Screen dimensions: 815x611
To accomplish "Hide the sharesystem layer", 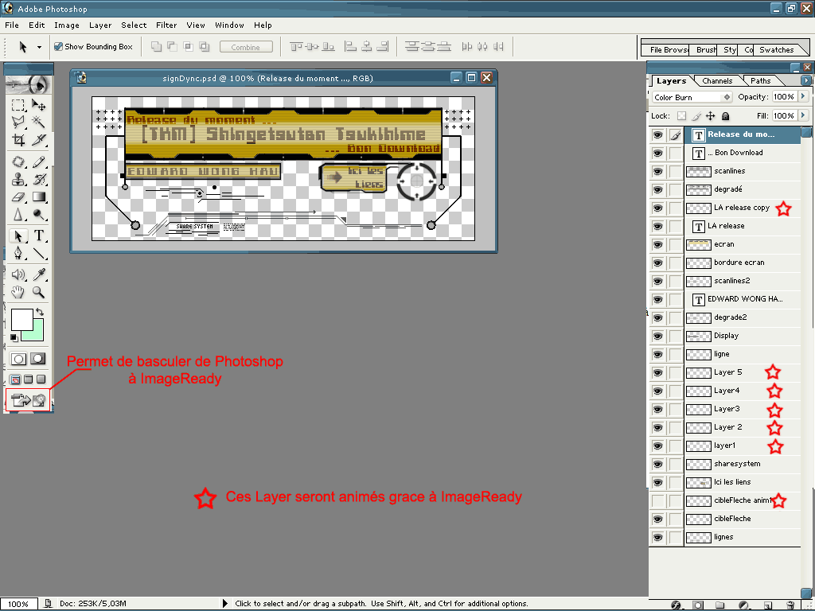I will click(657, 465).
